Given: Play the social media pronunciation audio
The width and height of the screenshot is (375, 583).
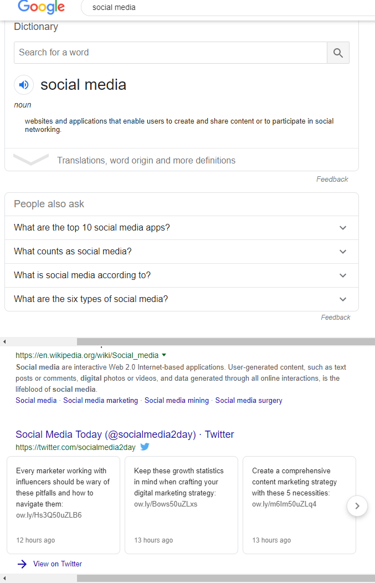Looking at the screenshot, I should tap(24, 85).
